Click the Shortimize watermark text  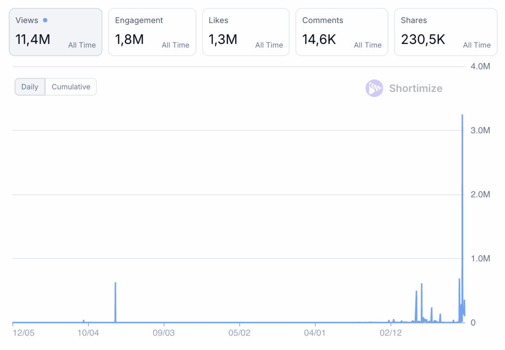415,89
